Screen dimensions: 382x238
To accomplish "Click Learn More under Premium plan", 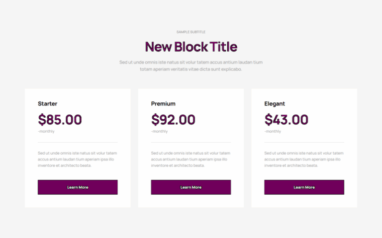I will tap(191, 187).
